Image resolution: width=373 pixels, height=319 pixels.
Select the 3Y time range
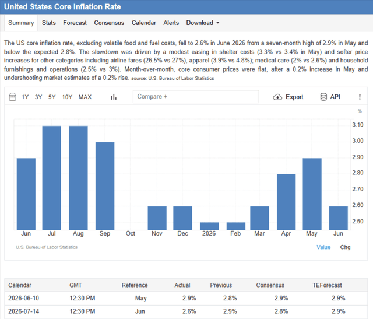[x=38, y=97]
